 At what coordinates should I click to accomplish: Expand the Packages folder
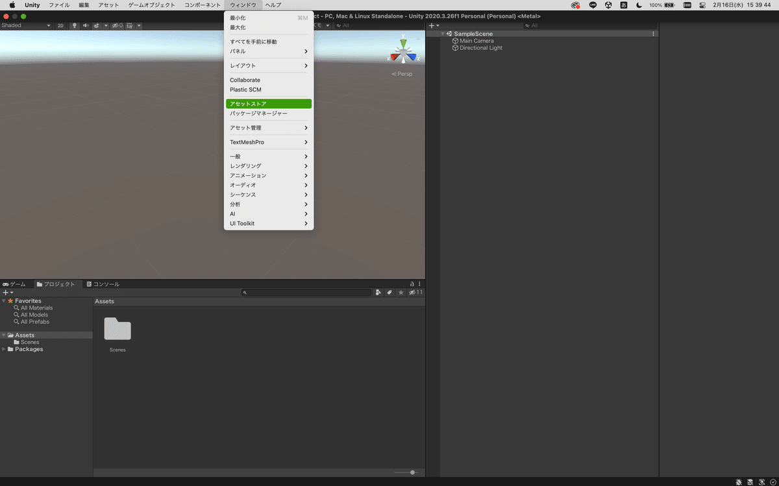point(4,349)
